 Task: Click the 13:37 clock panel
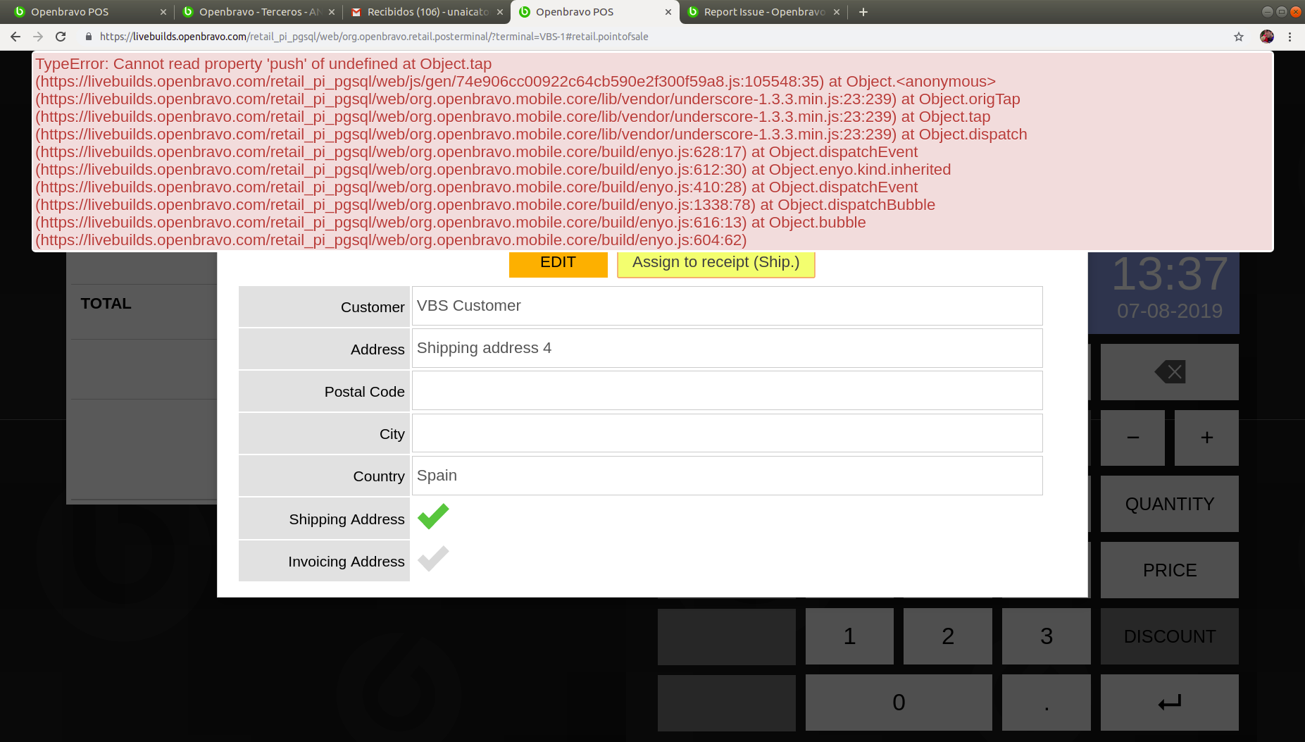pyautogui.click(x=1164, y=292)
